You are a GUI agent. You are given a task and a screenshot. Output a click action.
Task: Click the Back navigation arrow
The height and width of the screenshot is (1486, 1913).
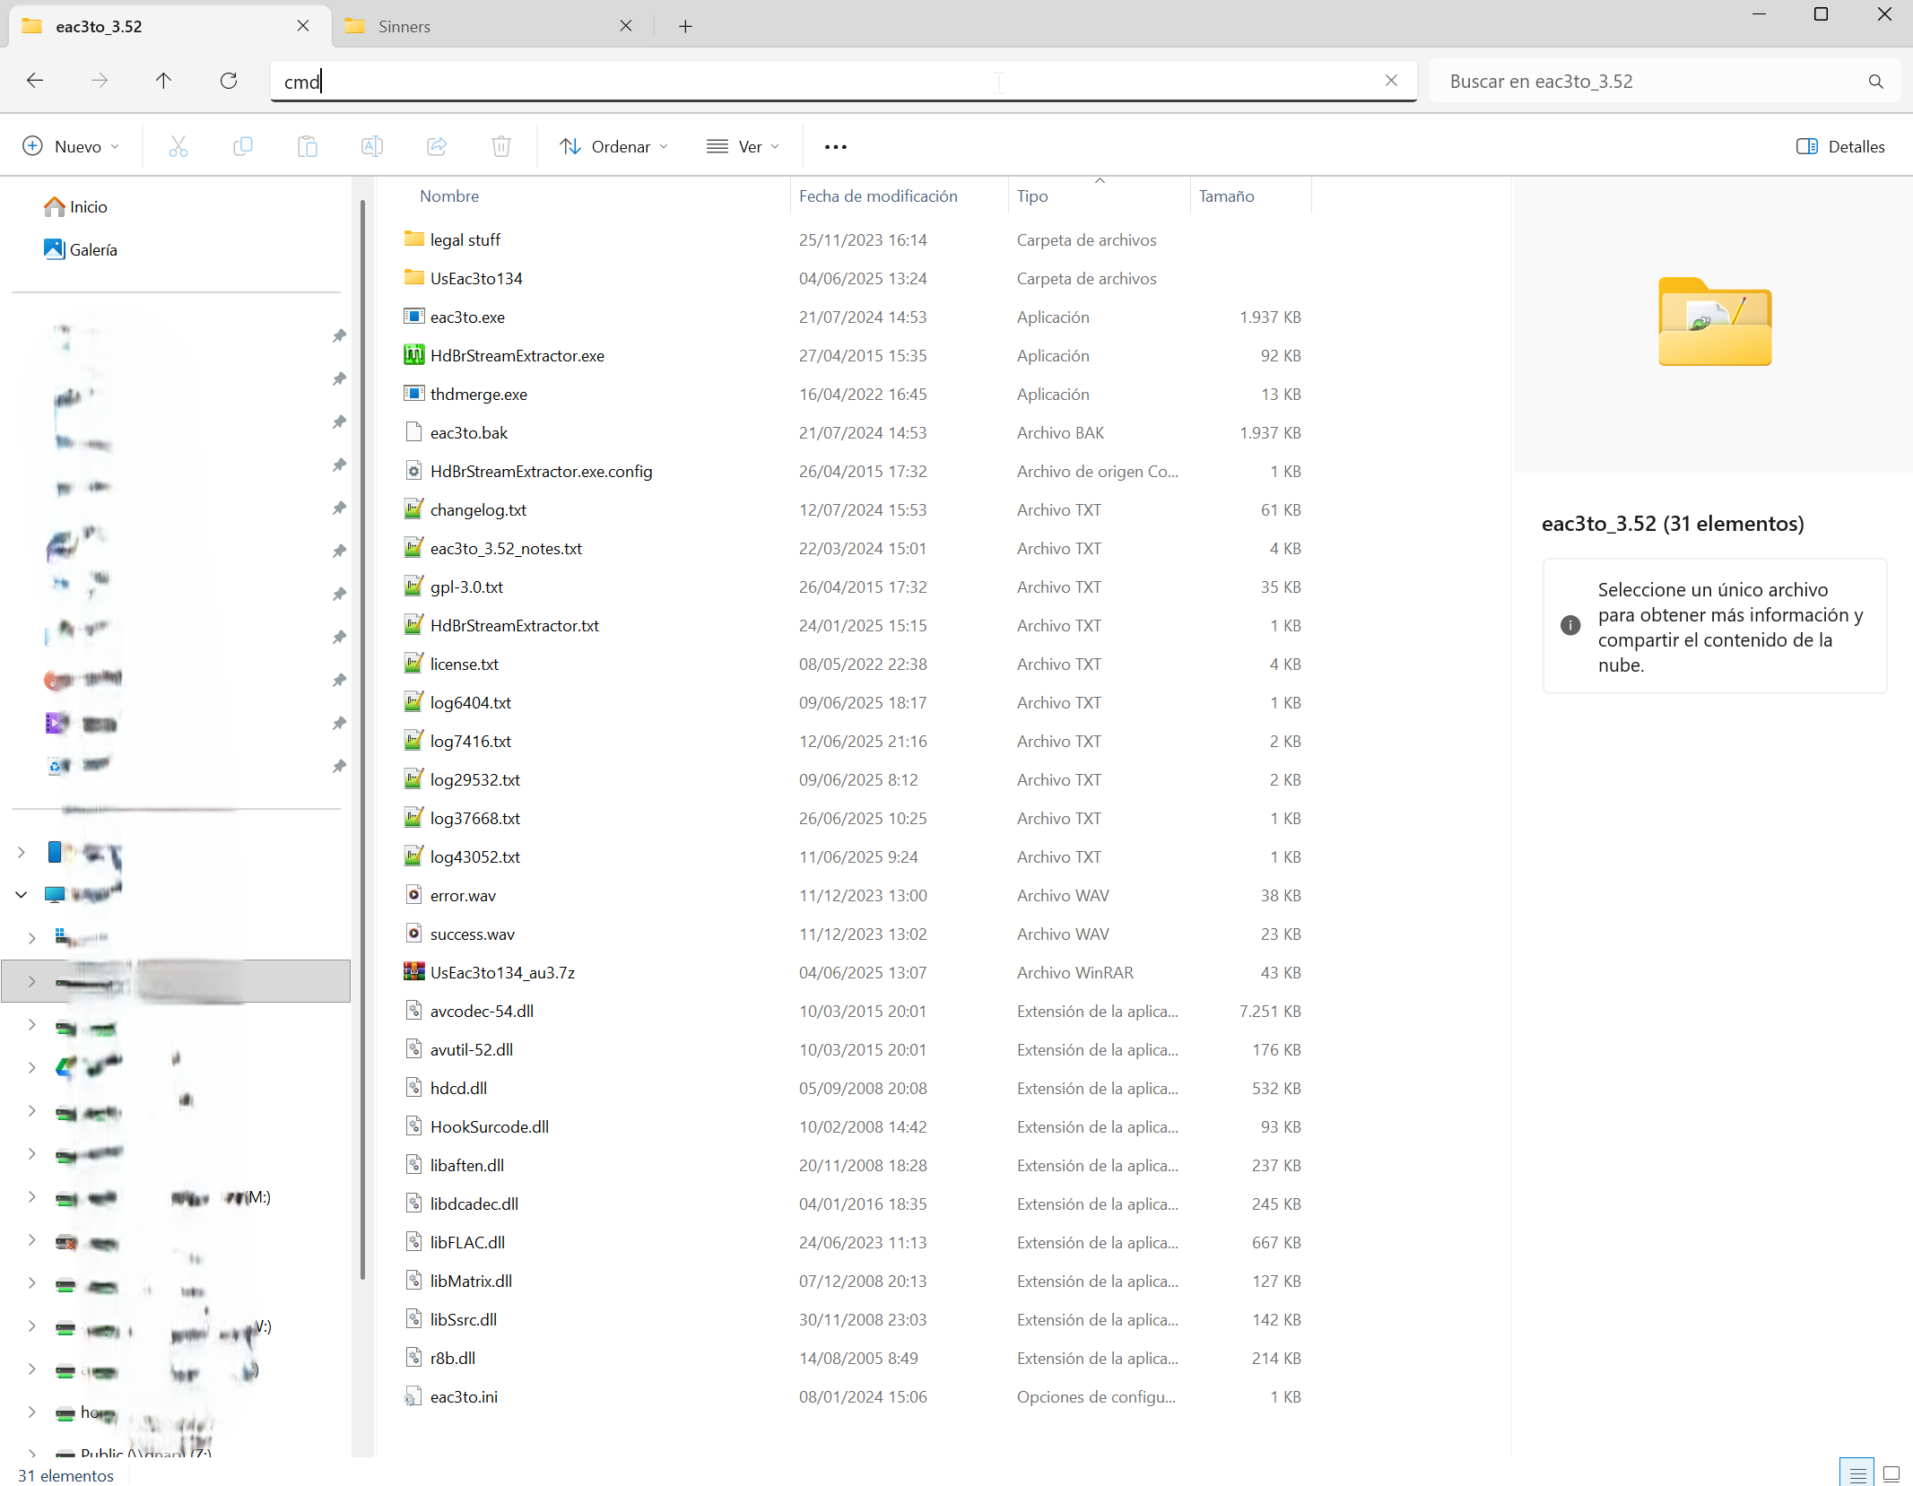35,81
